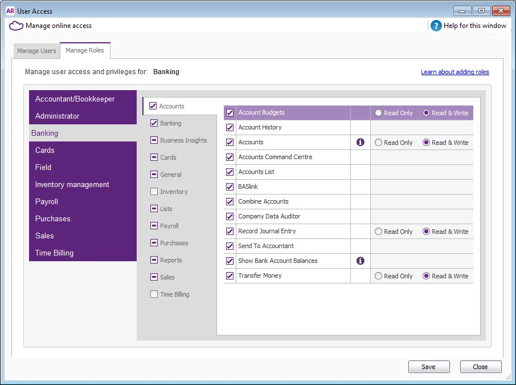Toggle the Banking category checkbox
The image size is (516, 385).
(x=154, y=123)
